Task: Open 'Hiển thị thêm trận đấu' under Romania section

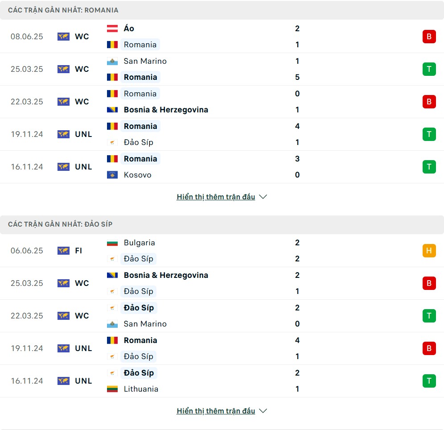Action: (216, 197)
